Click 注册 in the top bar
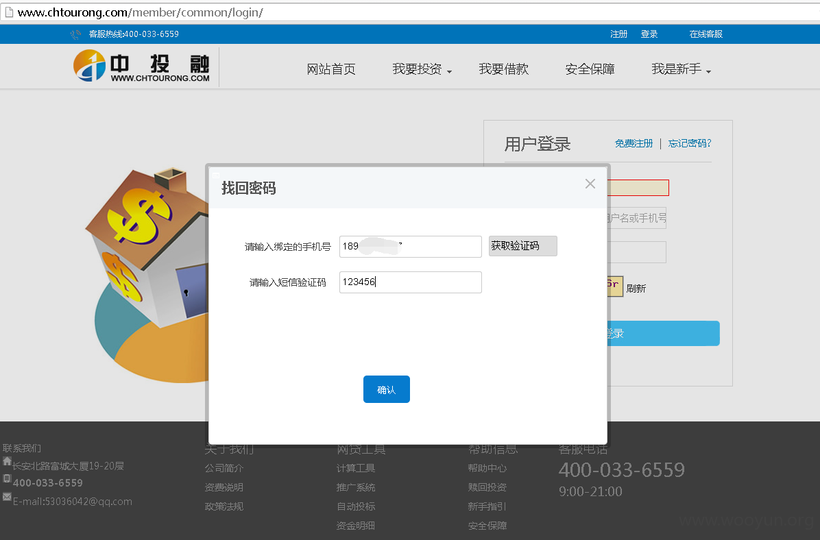 pos(618,34)
